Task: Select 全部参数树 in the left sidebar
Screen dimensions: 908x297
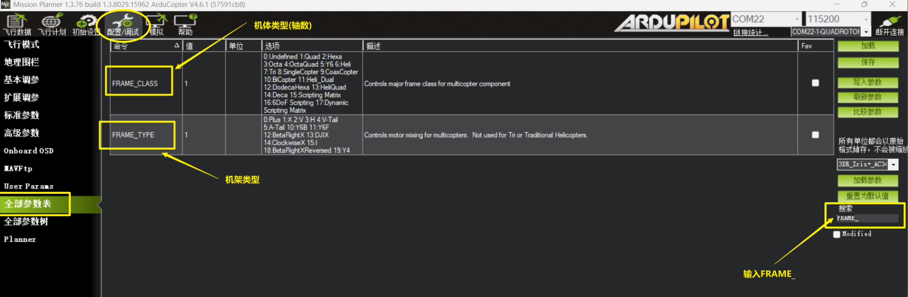Action: (26, 222)
